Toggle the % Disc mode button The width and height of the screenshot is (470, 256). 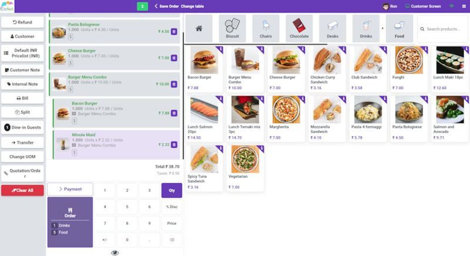[x=172, y=207]
